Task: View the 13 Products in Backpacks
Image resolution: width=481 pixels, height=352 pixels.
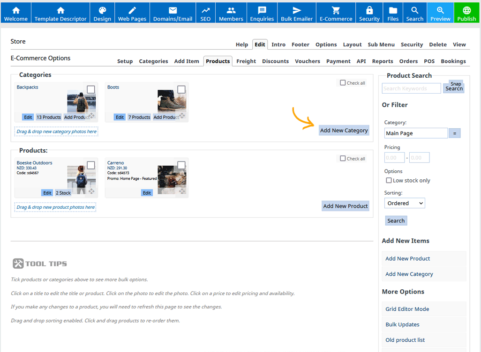Action: click(x=49, y=117)
